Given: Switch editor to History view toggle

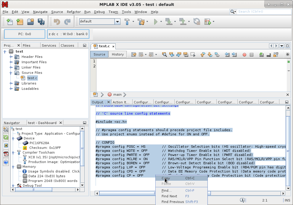Looking at the screenshot, I should tap(118, 54).
